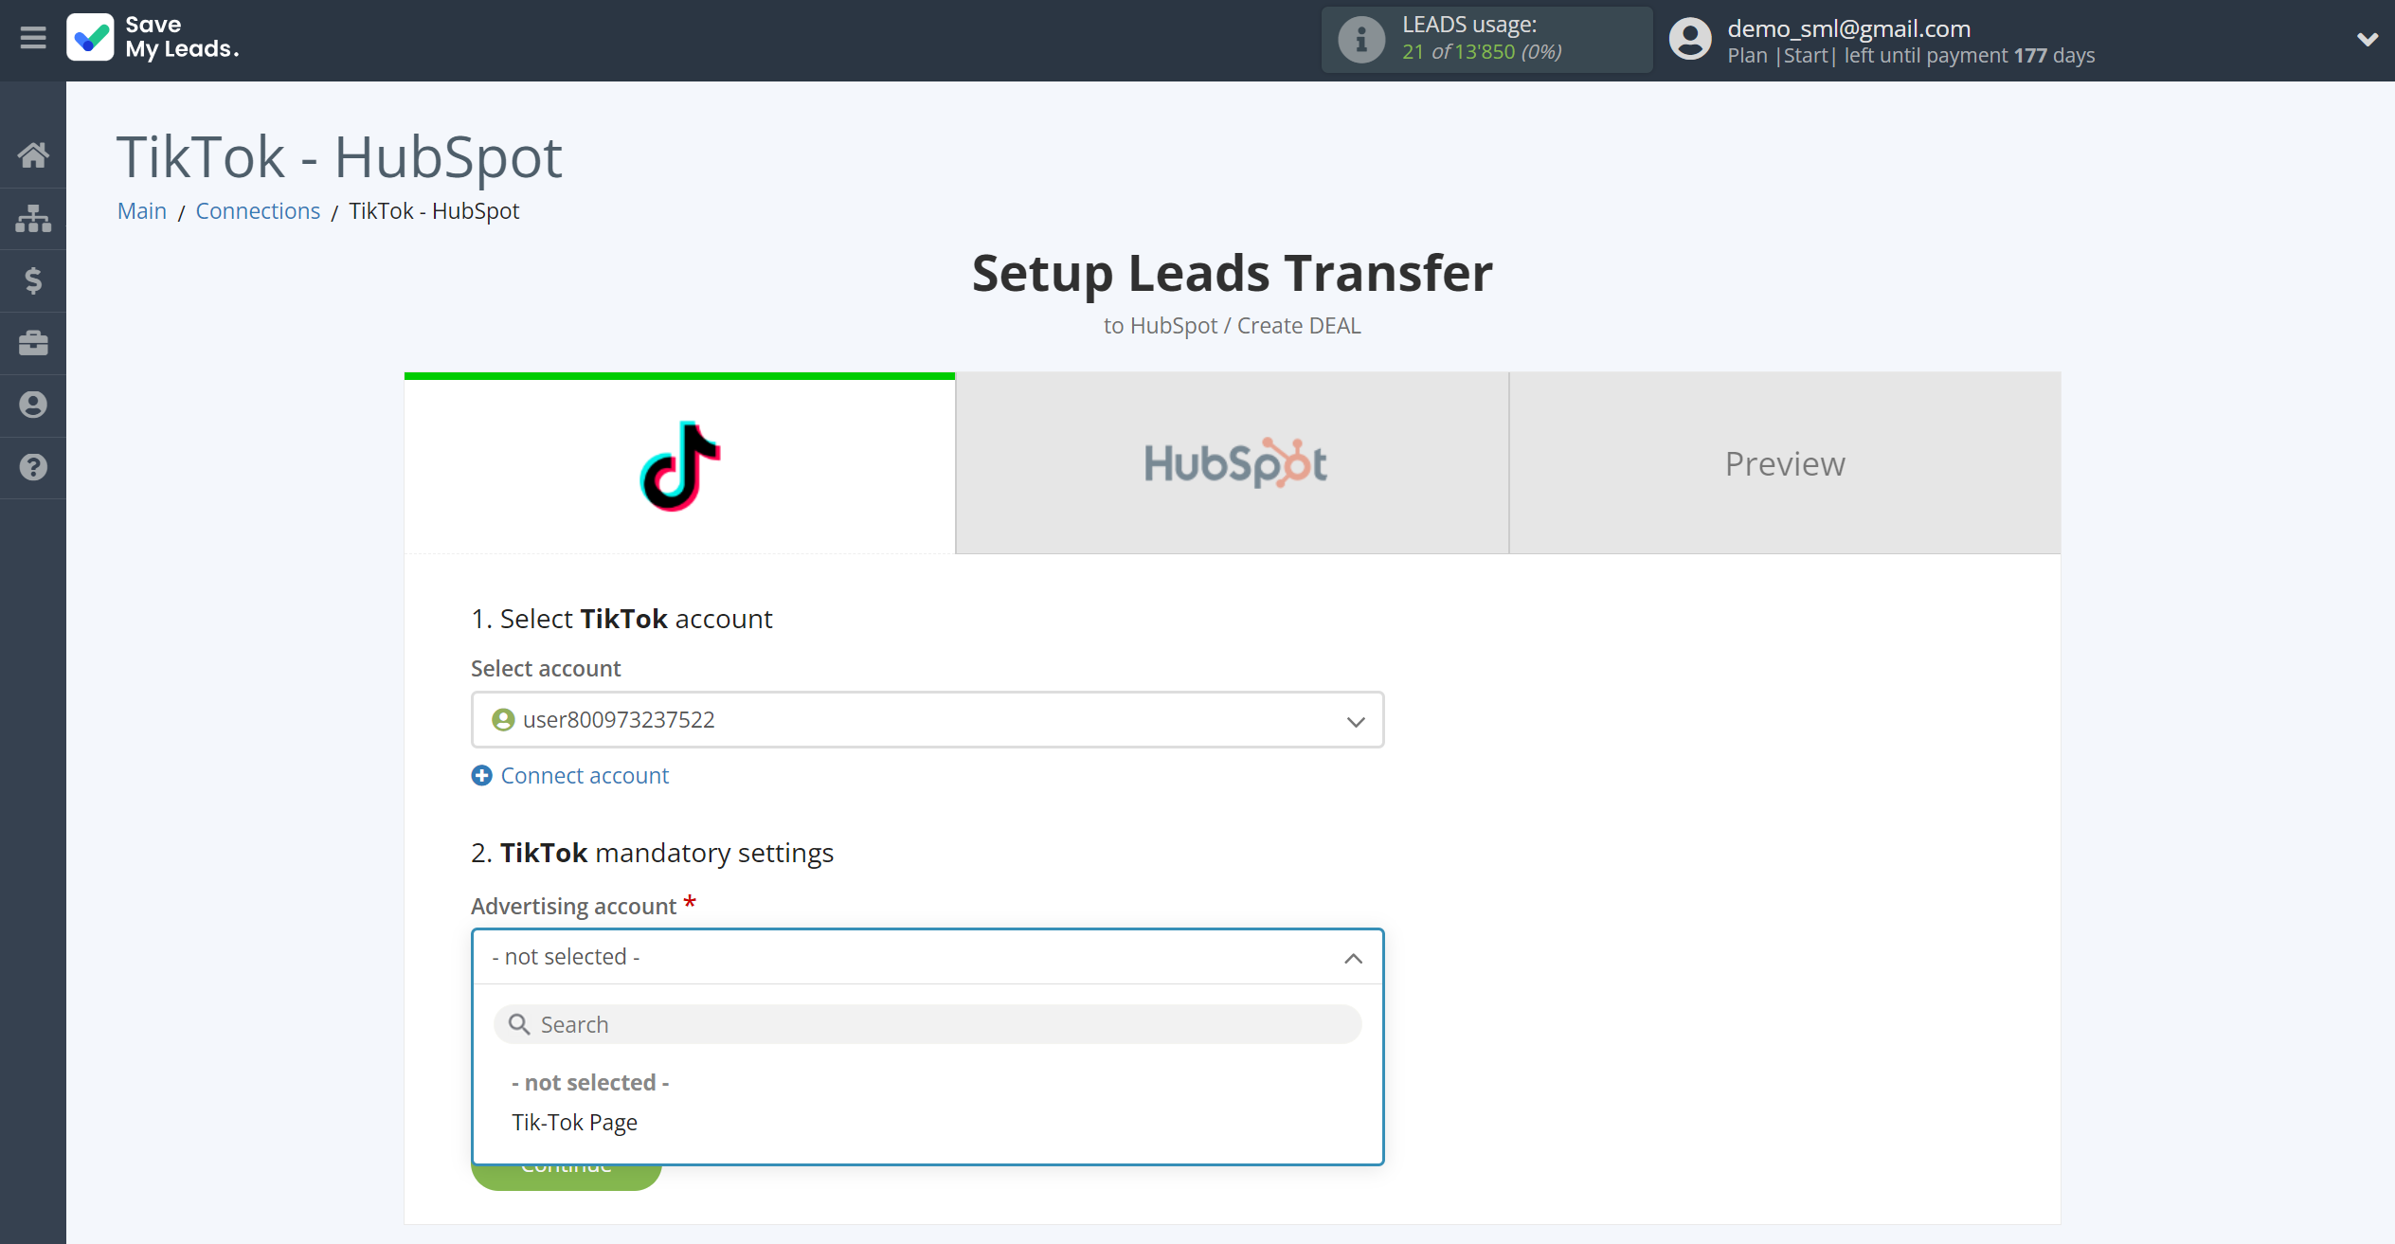The width and height of the screenshot is (2395, 1244).
Task: Click the briefcase icon in sidebar
Action: [x=33, y=342]
